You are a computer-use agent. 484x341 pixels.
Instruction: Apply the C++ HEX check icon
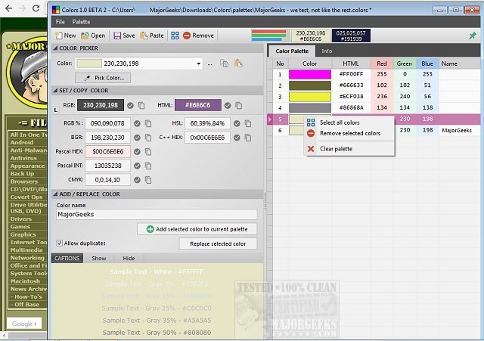coord(237,138)
